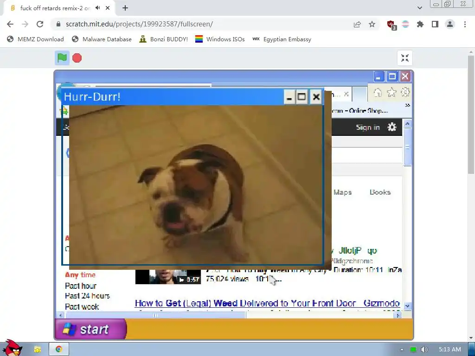This screenshot has height=356, width=475.
Task: Click the bookmarks overflow chevron in fake browser
Action: coord(407,105)
